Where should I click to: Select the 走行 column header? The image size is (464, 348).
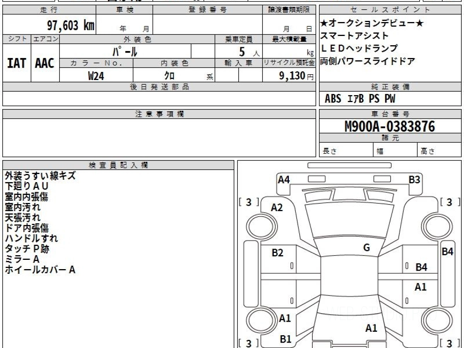coord(49,10)
